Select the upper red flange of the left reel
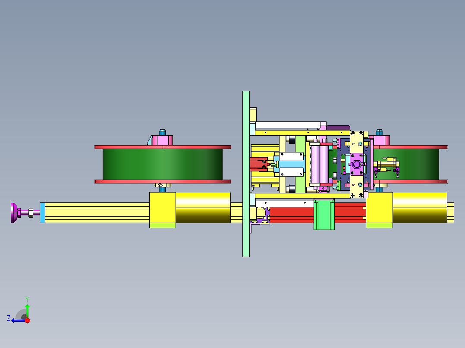 163,147
